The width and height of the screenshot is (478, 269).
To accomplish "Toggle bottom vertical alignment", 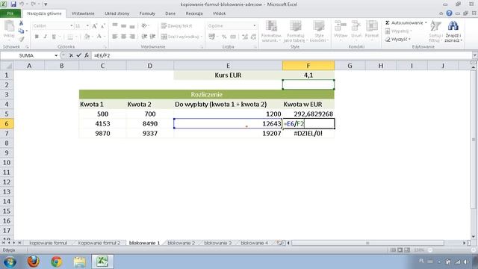I will point(132,26).
